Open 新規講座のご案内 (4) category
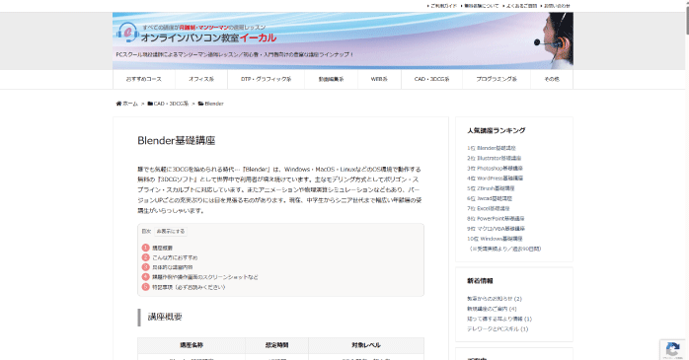 492,309
